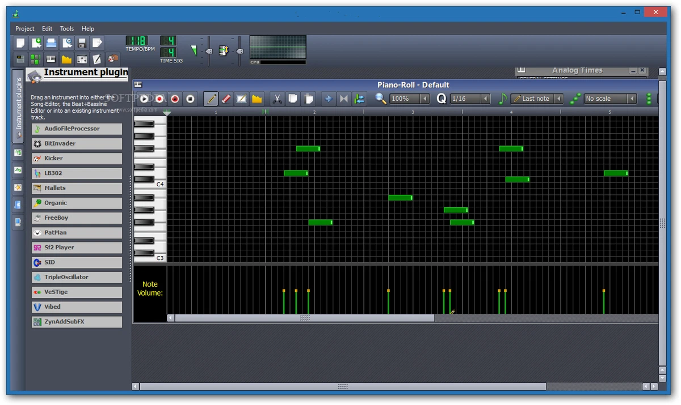Toggle record-while-playing mode
681x405 pixels.
tap(174, 99)
